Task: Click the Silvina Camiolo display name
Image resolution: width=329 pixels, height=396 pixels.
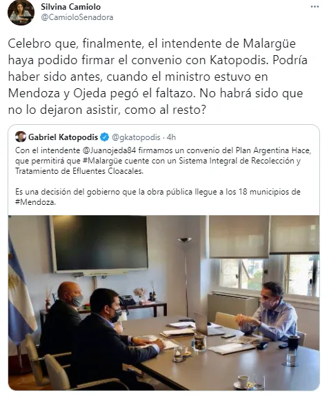Action: pos(71,7)
